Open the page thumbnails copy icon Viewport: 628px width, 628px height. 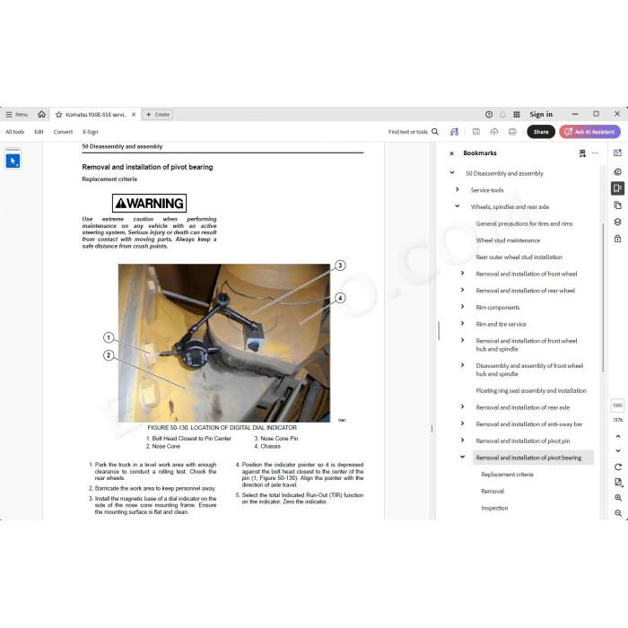617,205
